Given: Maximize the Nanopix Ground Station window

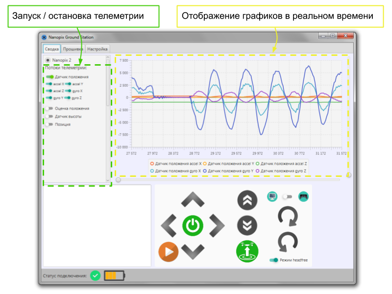Looking at the screenshot, I should (333, 36).
